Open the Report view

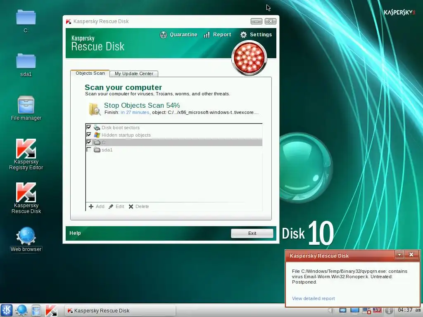pos(217,35)
